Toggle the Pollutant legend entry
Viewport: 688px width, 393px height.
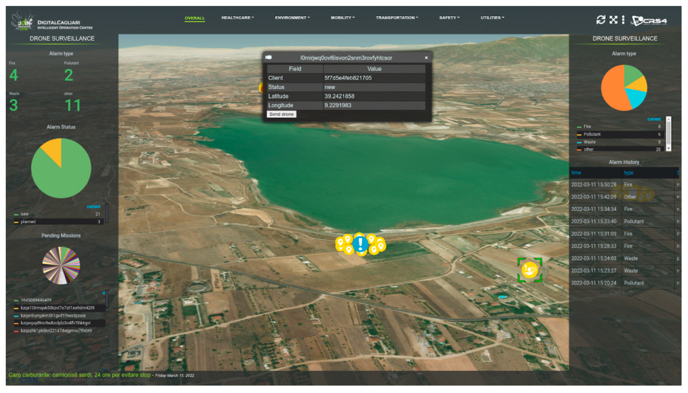592,134
